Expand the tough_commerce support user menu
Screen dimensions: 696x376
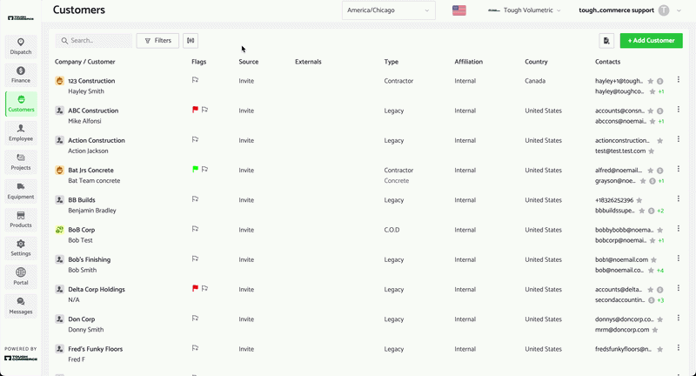pos(629,10)
